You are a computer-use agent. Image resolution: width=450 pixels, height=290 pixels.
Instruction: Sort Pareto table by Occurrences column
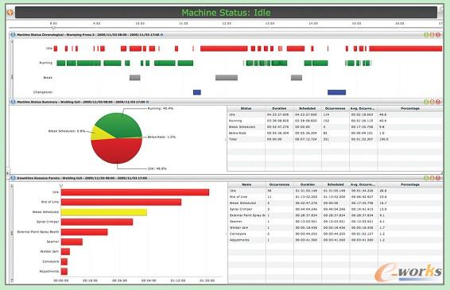(279, 184)
